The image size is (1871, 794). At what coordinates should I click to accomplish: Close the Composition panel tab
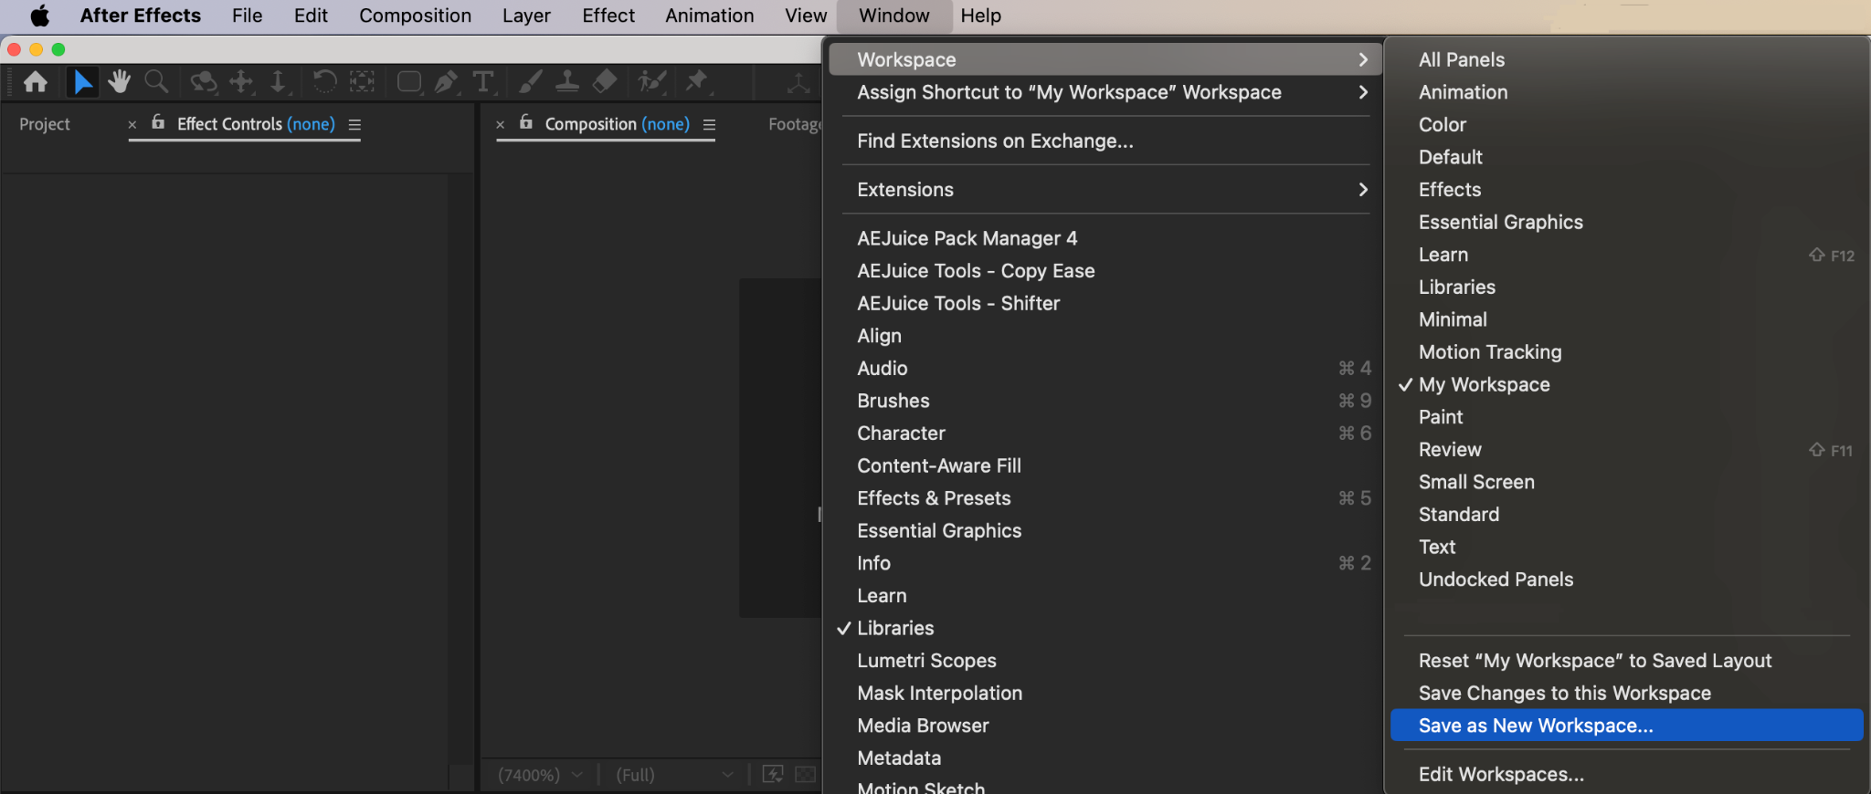pyautogui.click(x=501, y=125)
